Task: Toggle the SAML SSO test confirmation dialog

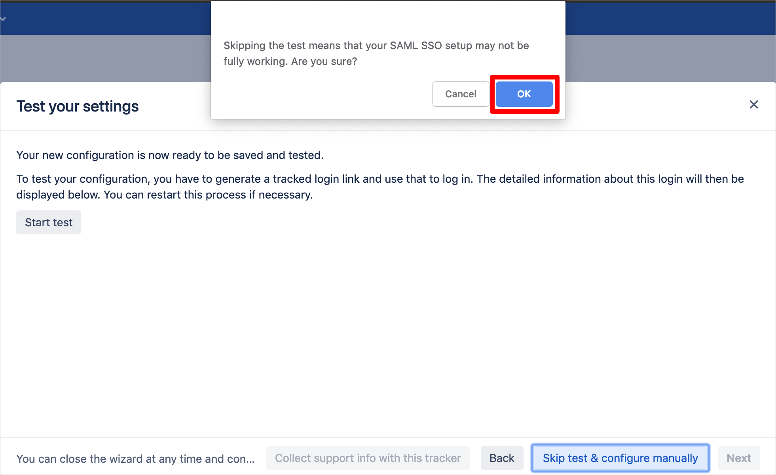Action: tap(523, 94)
